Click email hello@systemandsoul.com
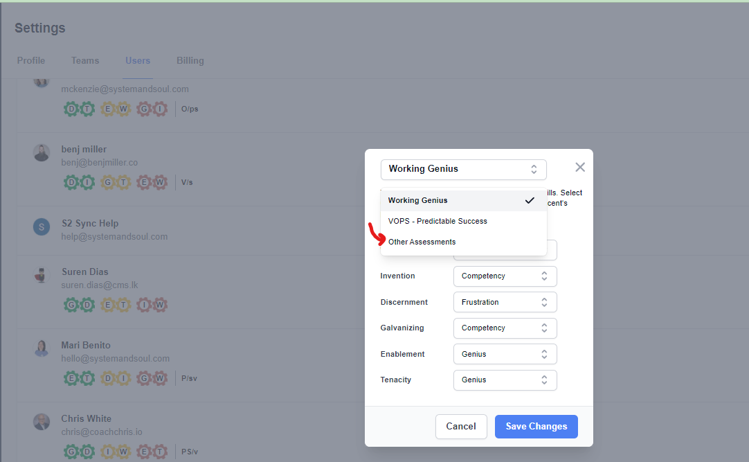 click(x=115, y=358)
